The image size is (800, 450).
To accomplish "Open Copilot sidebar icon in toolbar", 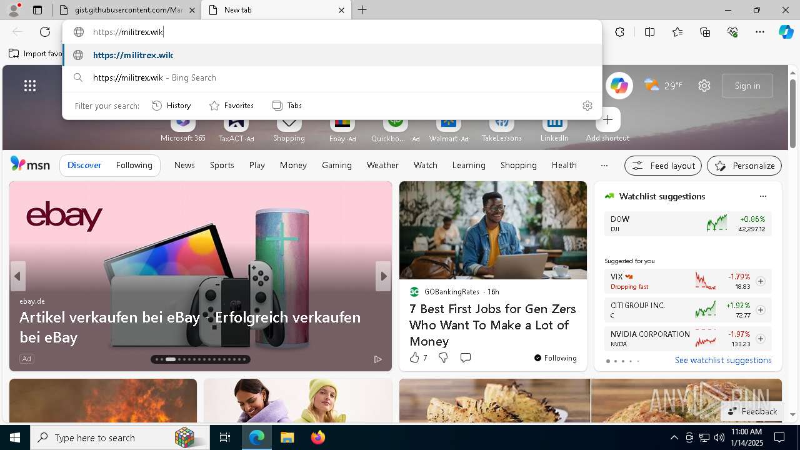I will pyautogui.click(x=786, y=32).
